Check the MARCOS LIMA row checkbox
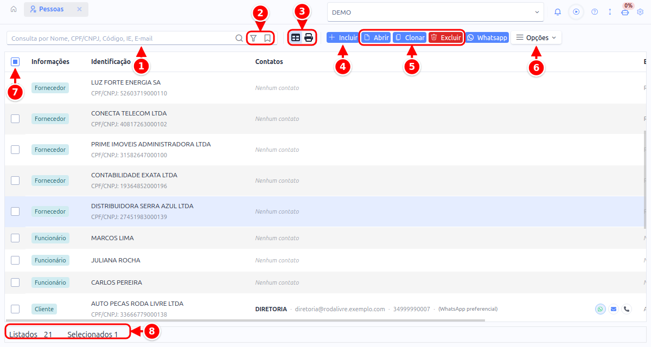 pos(15,238)
